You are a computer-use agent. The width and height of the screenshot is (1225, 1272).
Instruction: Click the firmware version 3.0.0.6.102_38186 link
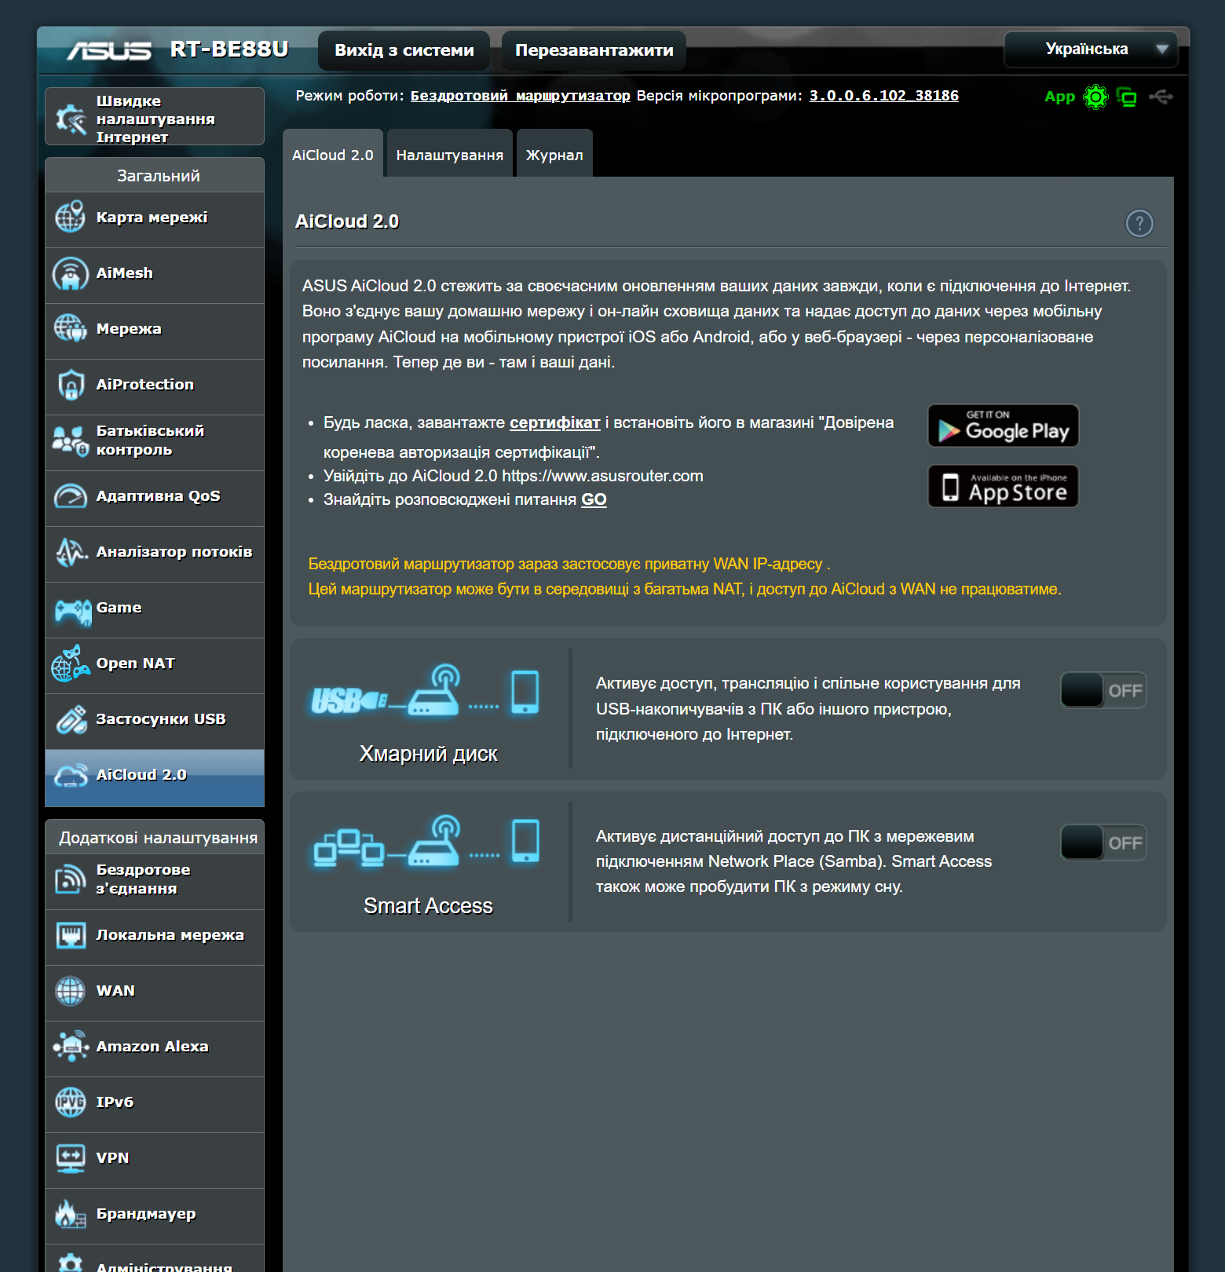pos(884,96)
